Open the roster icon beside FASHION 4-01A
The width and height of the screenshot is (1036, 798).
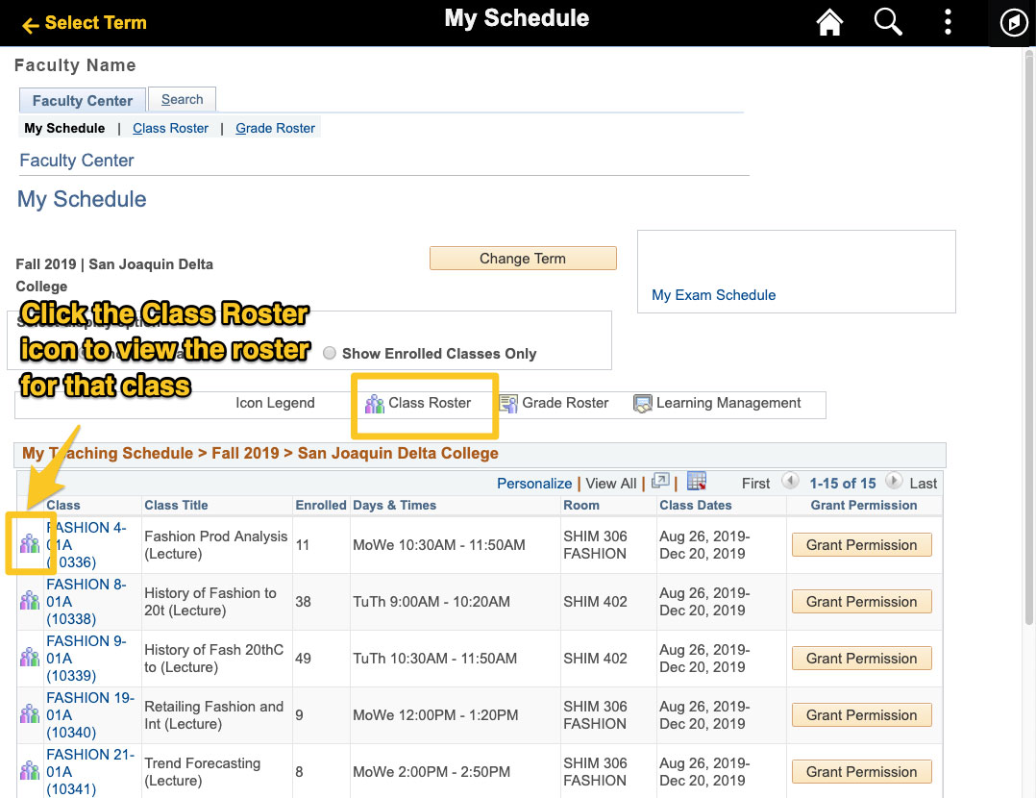[x=29, y=544]
